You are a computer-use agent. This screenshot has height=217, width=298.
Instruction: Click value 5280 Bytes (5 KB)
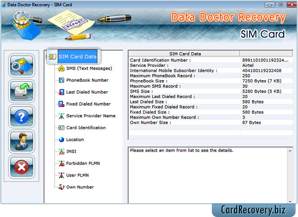point(262,91)
